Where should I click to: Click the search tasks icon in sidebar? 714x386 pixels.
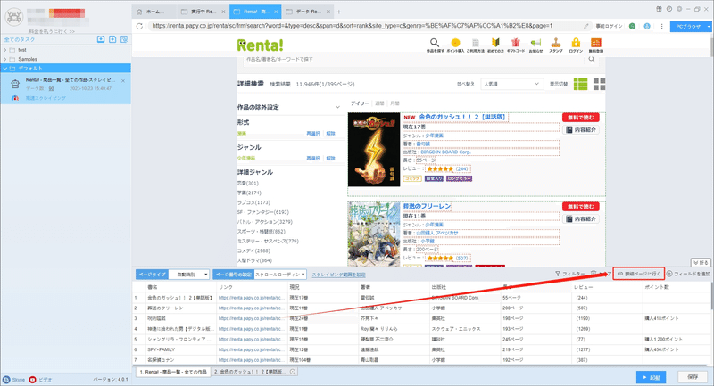124,39
